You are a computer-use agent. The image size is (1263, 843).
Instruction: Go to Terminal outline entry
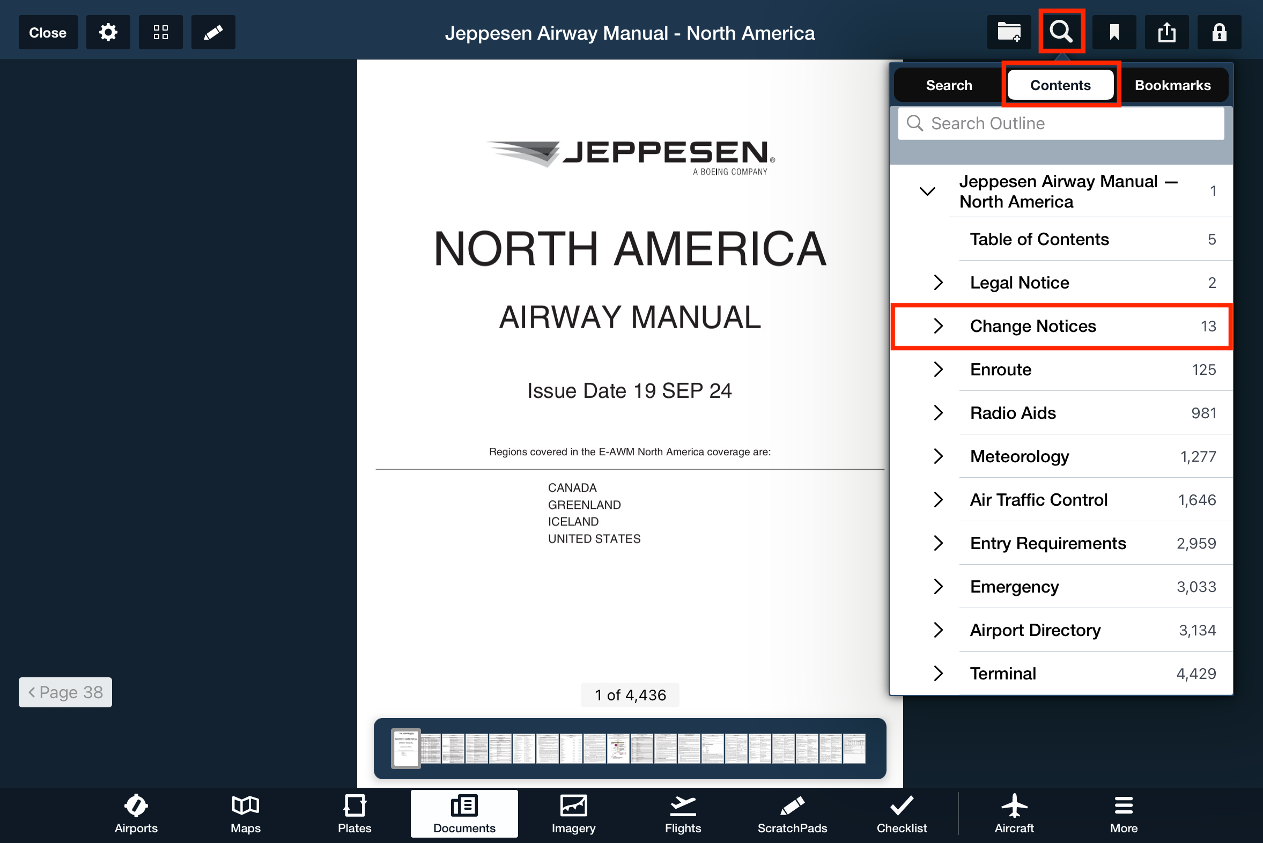tap(1061, 674)
